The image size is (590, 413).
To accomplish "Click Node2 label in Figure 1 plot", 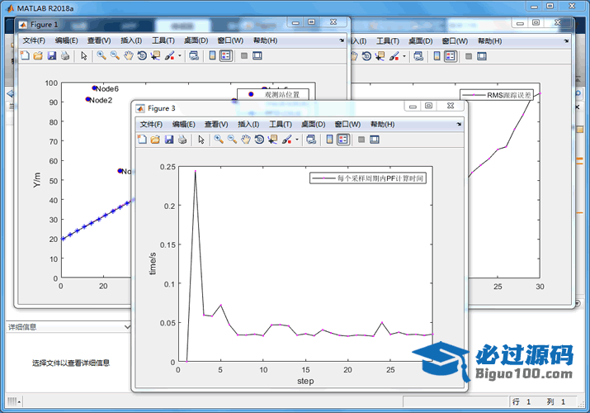I will click(101, 100).
